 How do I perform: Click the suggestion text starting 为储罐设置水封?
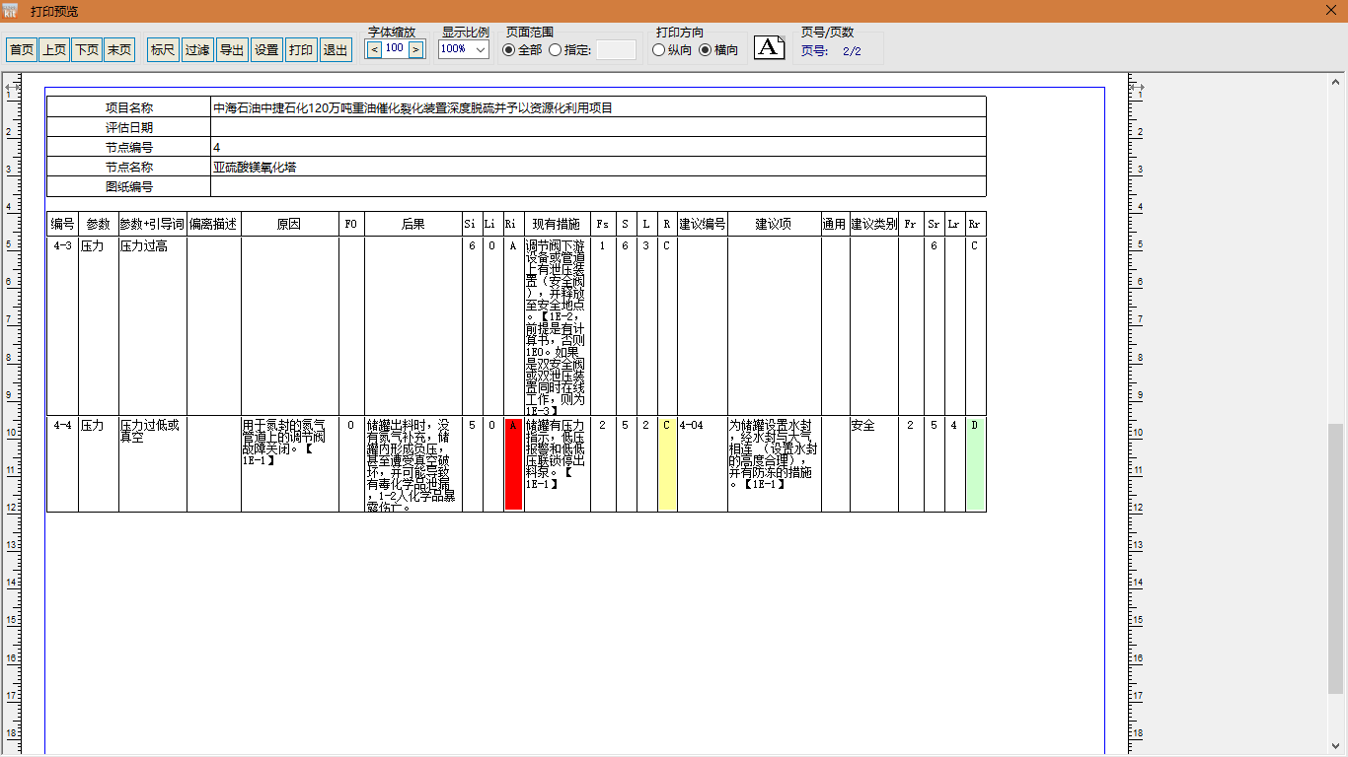pos(772,454)
